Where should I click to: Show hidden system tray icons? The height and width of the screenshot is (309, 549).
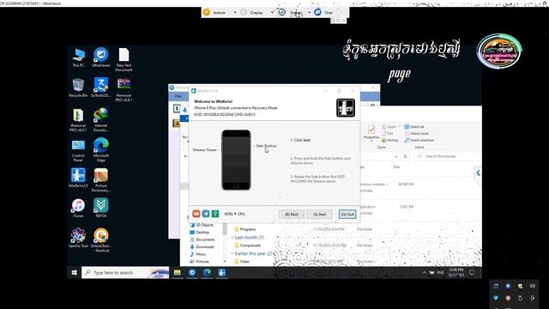(425, 273)
